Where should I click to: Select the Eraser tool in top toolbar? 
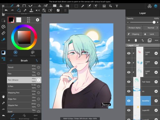point(18,6)
